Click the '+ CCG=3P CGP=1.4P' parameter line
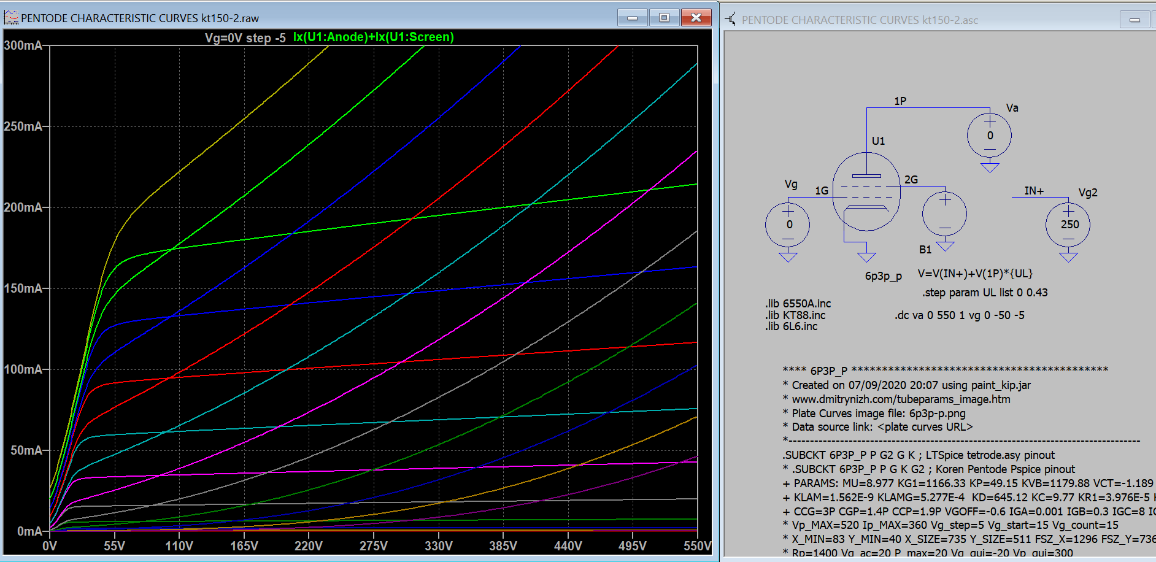1156x562 pixels. [x=968, y=512]
